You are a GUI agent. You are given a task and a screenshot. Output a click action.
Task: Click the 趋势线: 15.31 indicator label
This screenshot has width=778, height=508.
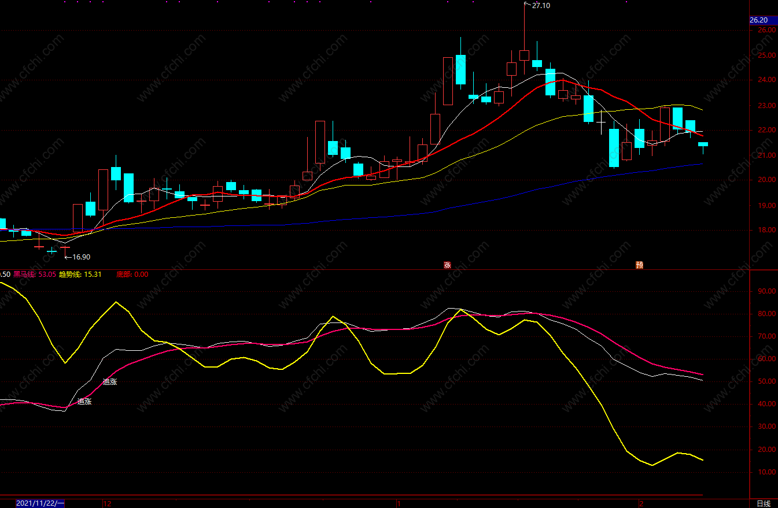80,275
